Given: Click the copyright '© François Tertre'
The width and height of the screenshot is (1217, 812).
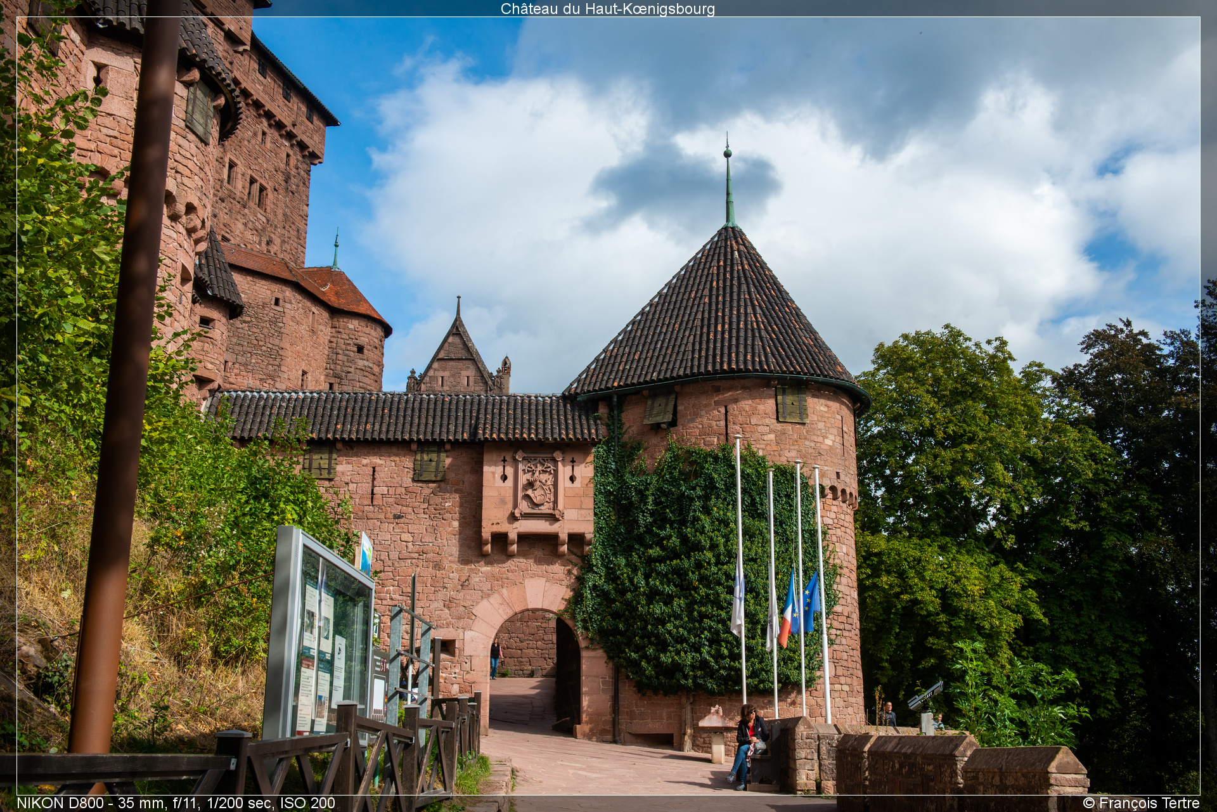Looking at the screenshot, I should (1142, 803).
